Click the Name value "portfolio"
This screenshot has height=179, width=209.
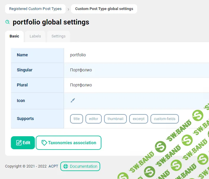[78, 55]
